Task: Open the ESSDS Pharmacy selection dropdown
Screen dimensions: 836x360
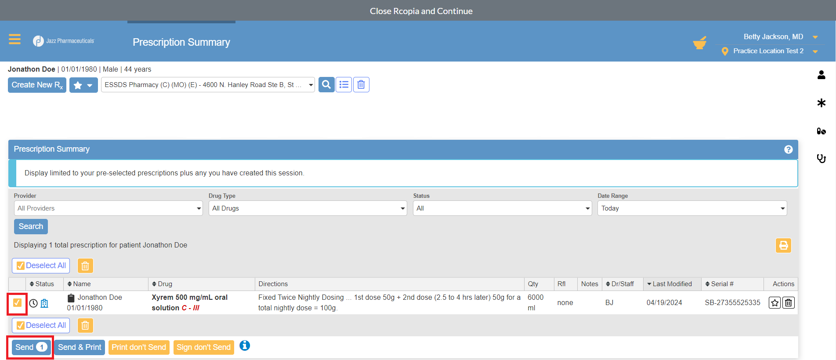Action: (x=208, y=85)
